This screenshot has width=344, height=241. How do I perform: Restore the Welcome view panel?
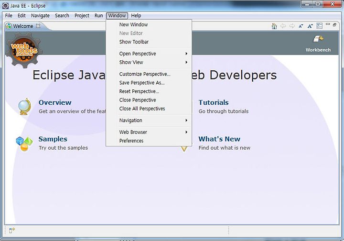click(x=334, y=24)
